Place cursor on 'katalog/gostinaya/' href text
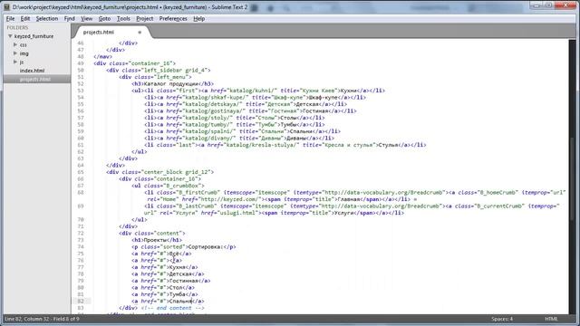Screen dimensions: 580x326 click(x=215, y=110)
